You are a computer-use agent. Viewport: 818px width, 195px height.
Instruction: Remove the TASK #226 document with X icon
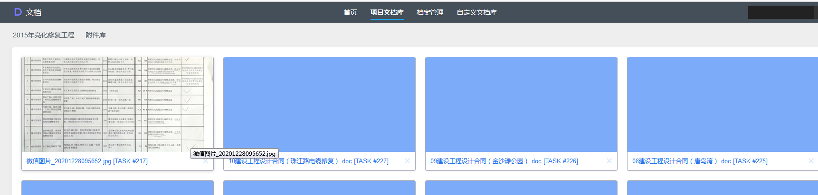tap(609, 161)
